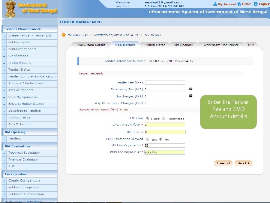Switch to Work/Item Details tab

pos(91,45)
